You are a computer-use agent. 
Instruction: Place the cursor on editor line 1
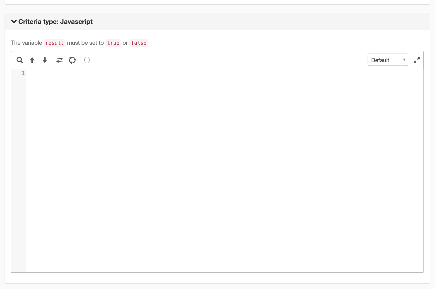click(225, 73)
